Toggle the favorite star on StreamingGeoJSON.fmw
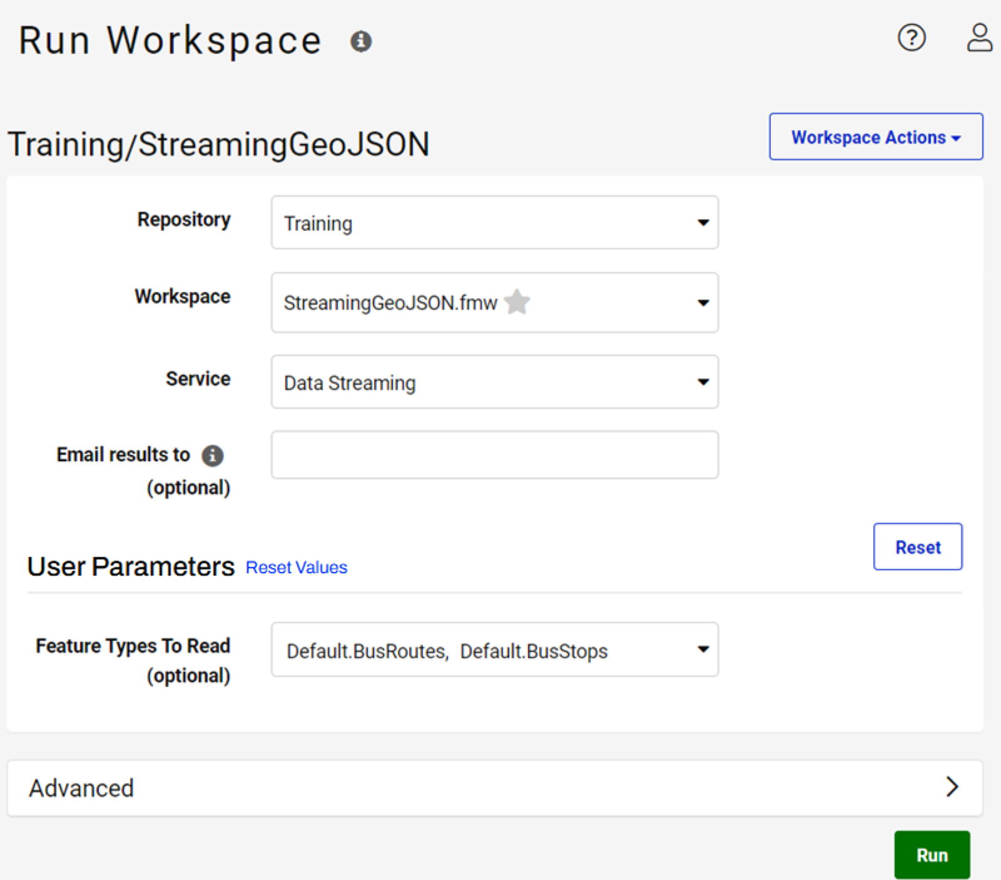Screen dimensions: 1001x880 tap(517, 302)
